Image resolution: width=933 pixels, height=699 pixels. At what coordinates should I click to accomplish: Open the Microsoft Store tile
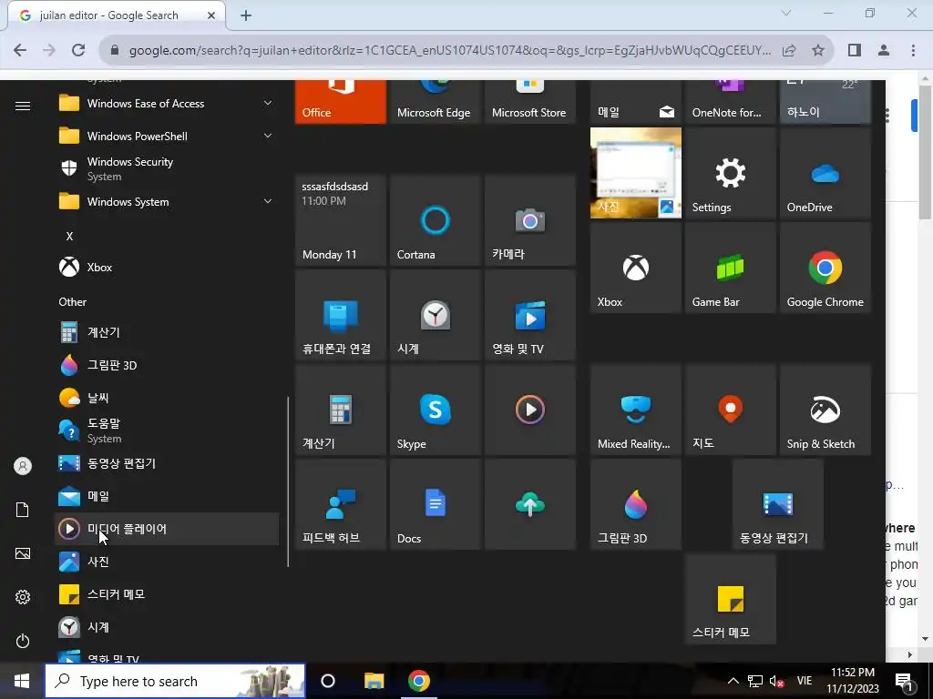tap(529, 102)
